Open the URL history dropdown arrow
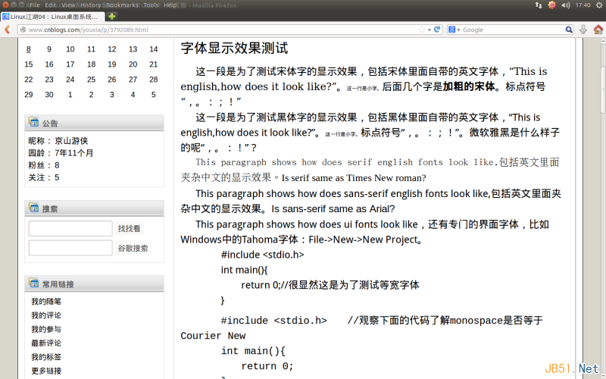 pos(430,30)
